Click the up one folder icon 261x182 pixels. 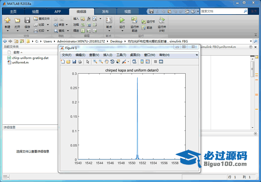point(16,41)
